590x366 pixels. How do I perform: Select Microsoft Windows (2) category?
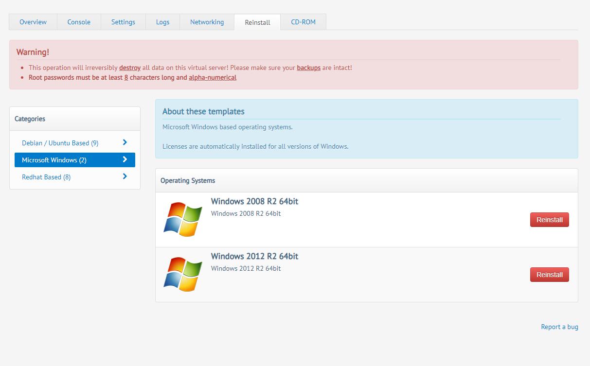click(x=54, y=160)
